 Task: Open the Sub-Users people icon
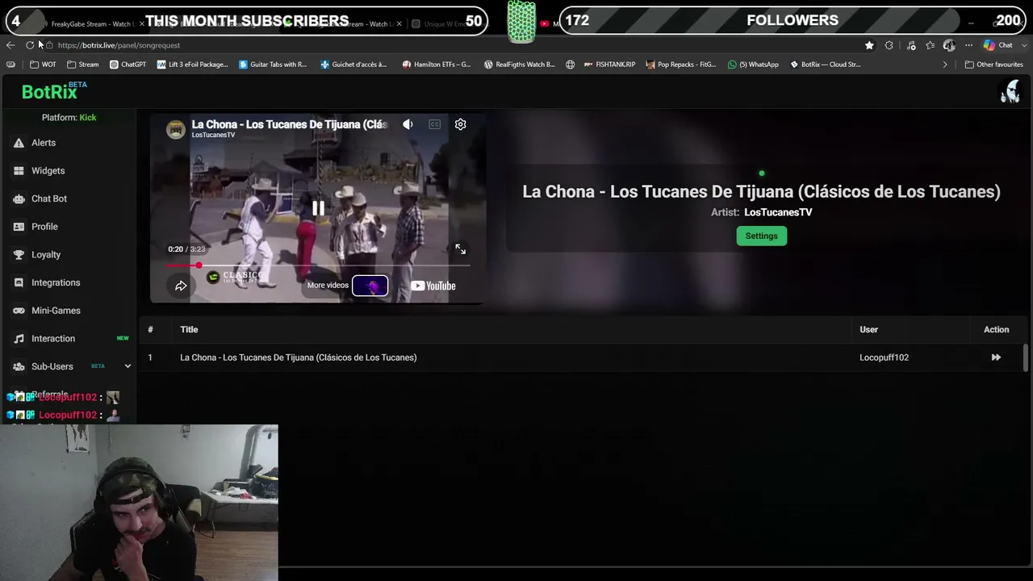click(19, 366)
